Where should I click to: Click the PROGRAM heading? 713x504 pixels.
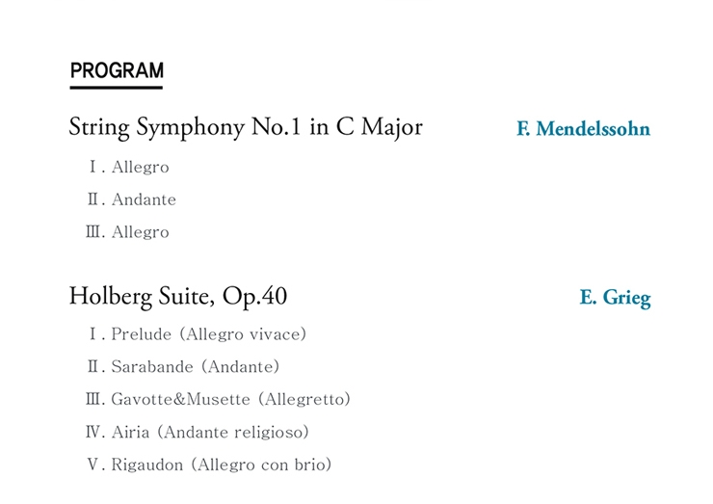pyautogui.click(x=117, y=70)
